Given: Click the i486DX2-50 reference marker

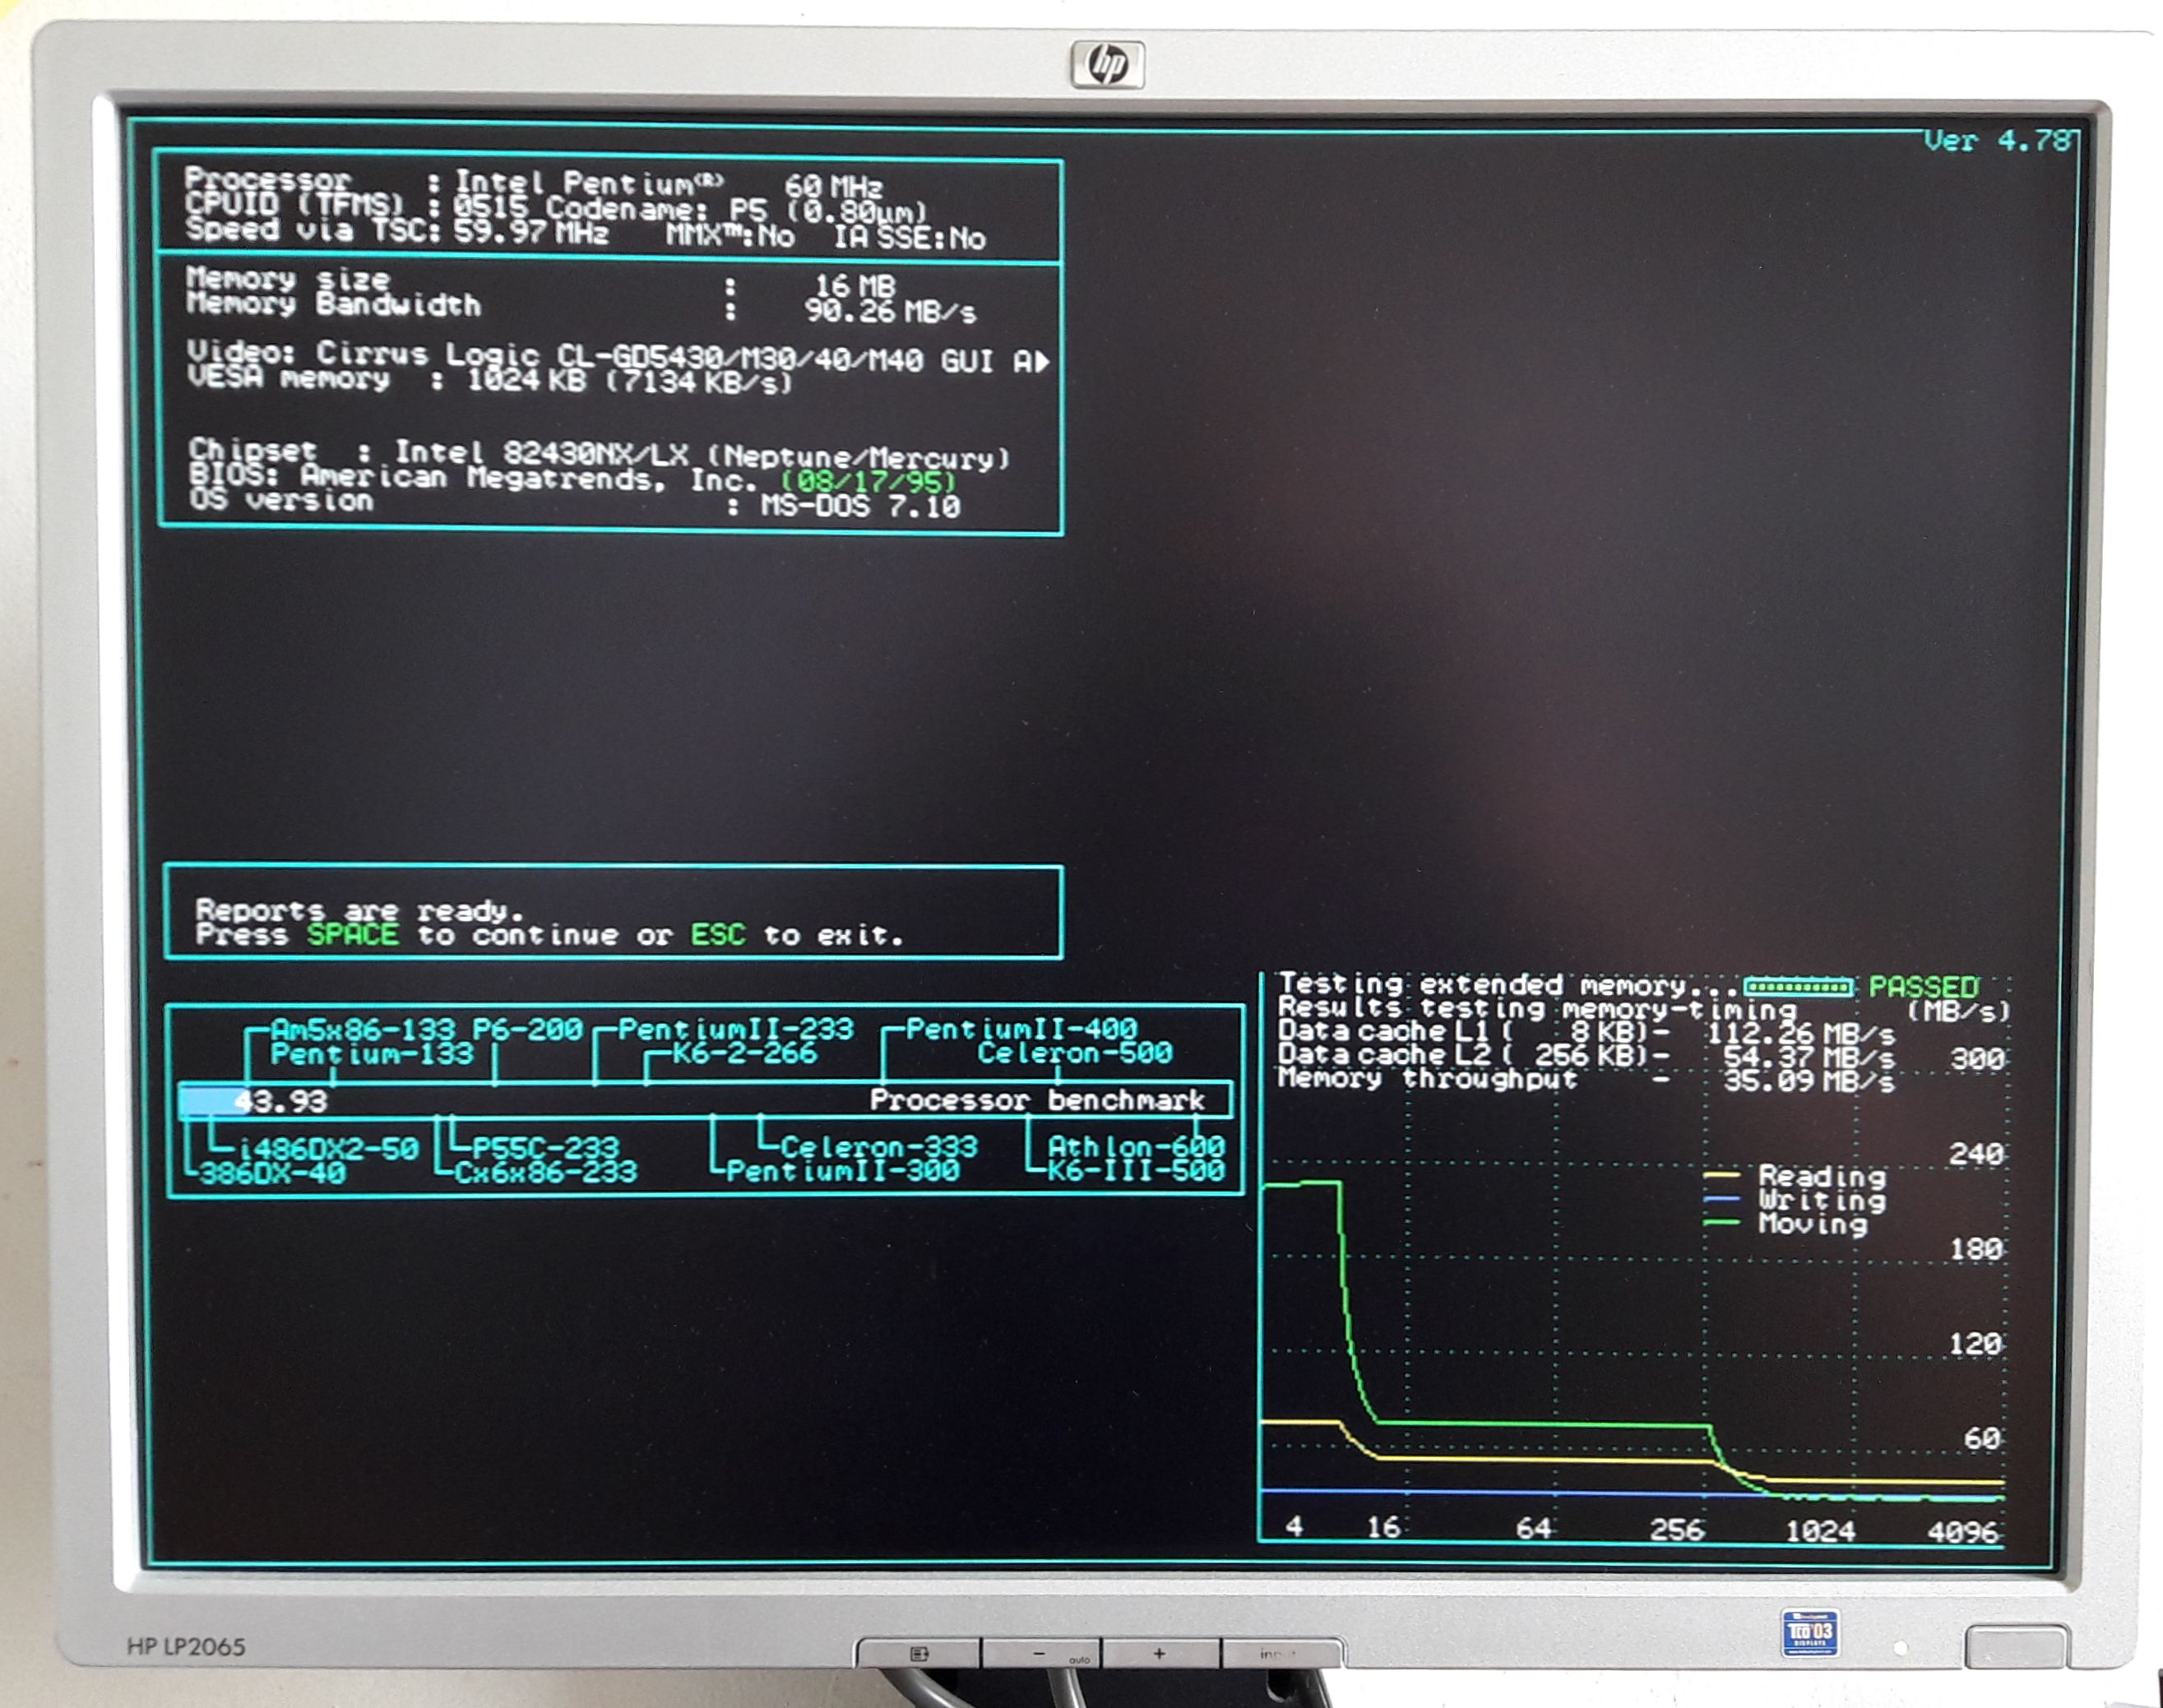Looking at the screenshot, I should pyautogui.click(x=328, y=1149).
